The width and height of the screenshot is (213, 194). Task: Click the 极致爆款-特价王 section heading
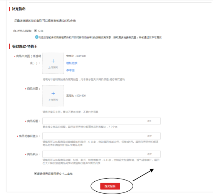click(x=25, y=46)
